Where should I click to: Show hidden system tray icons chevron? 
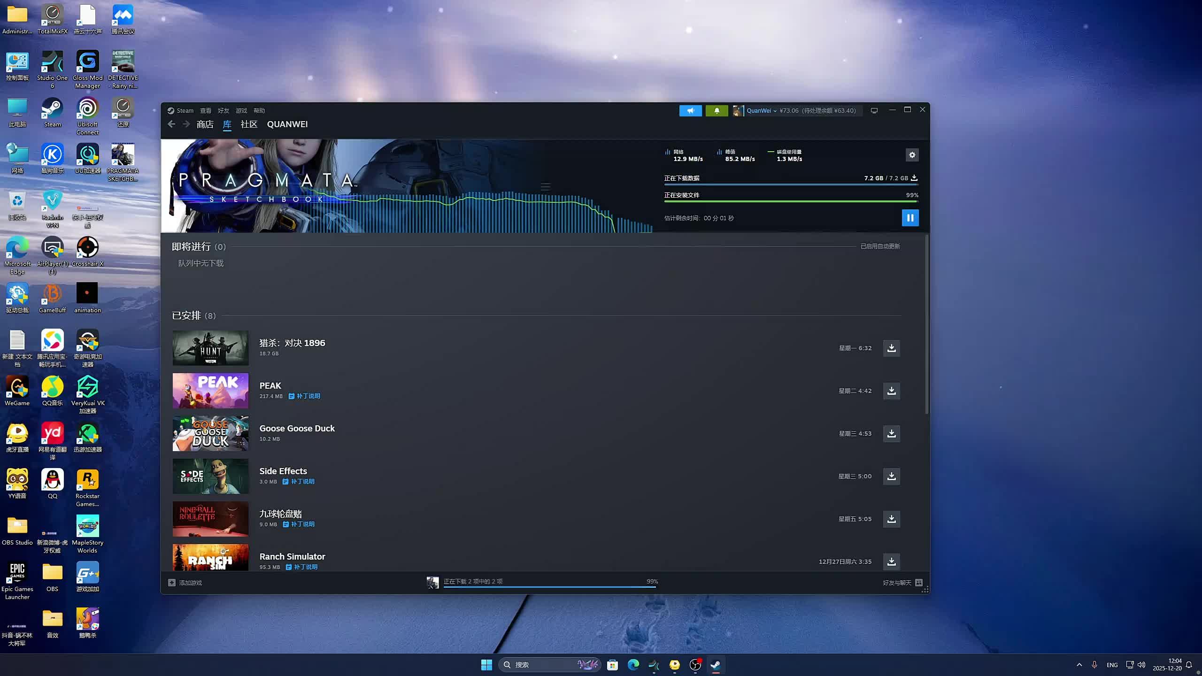click(x=1079, y=665)
